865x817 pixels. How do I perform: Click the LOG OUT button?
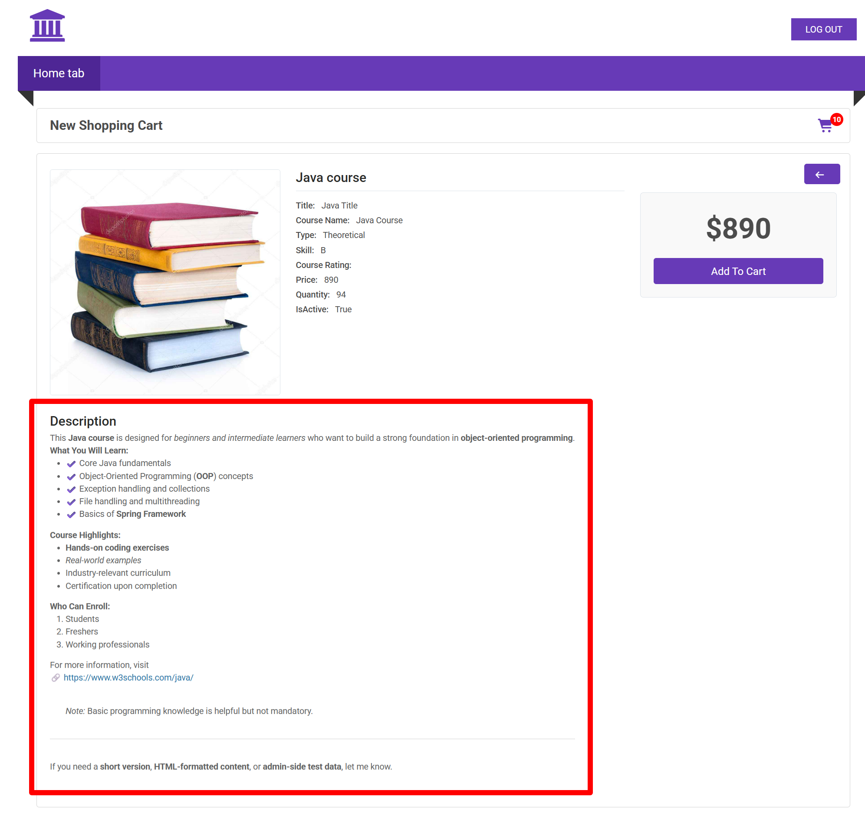click(x=823, y=29)
